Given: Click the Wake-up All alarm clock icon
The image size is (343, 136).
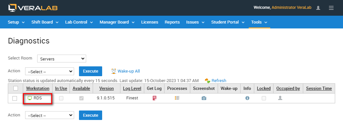Looking at the screenshot, I should pyautogui.click(x=114, y=71).
